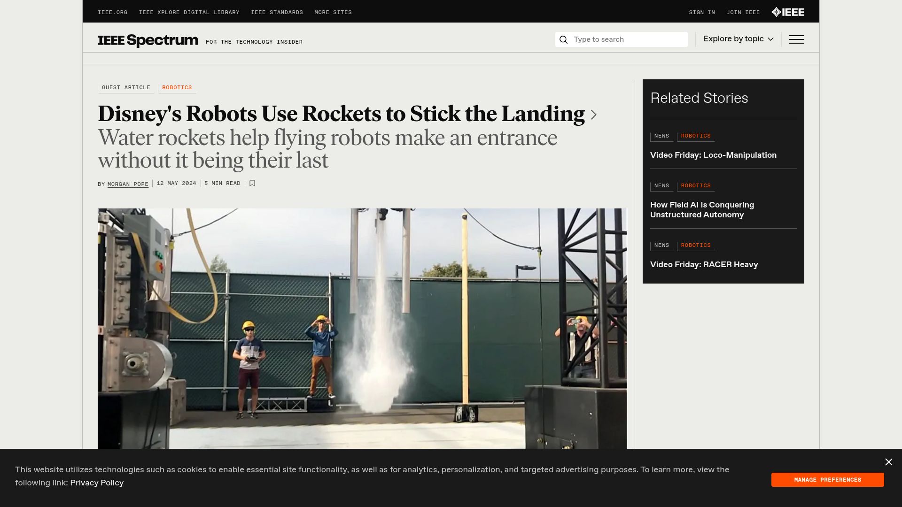Click Robotics tag above Field AI story
This screenshot has height=507, width=902.
696,186
